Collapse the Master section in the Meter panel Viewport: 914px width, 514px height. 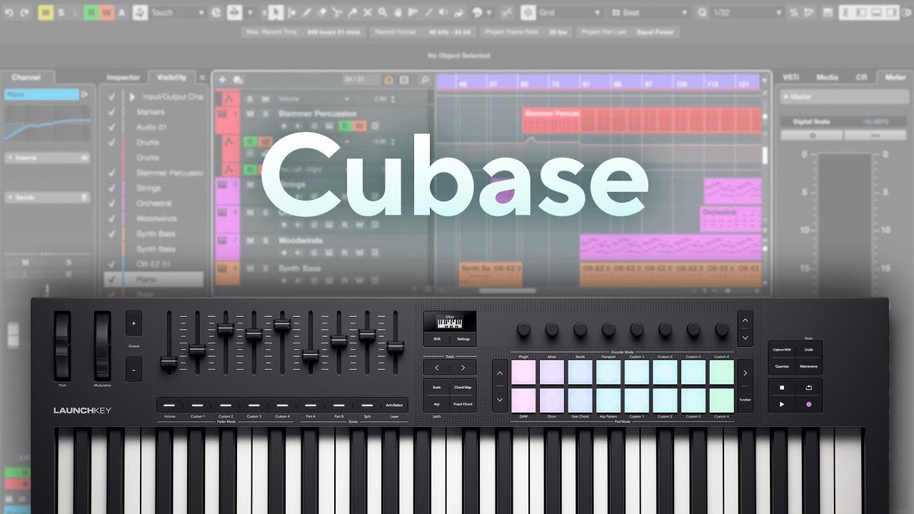tap(786, 96)
